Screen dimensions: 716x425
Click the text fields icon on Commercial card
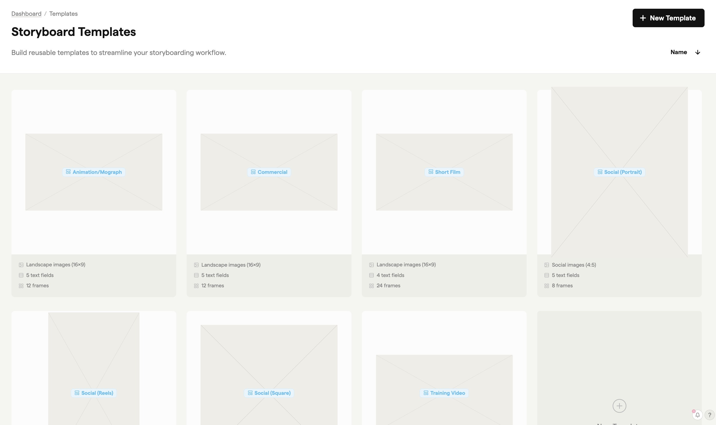coord(196,275)
